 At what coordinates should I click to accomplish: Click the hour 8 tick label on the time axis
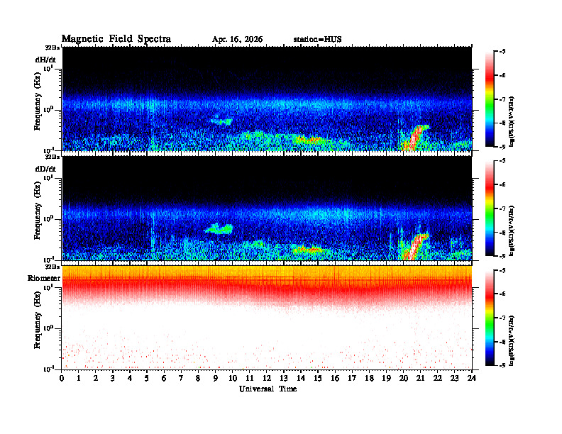click(198, 379)
